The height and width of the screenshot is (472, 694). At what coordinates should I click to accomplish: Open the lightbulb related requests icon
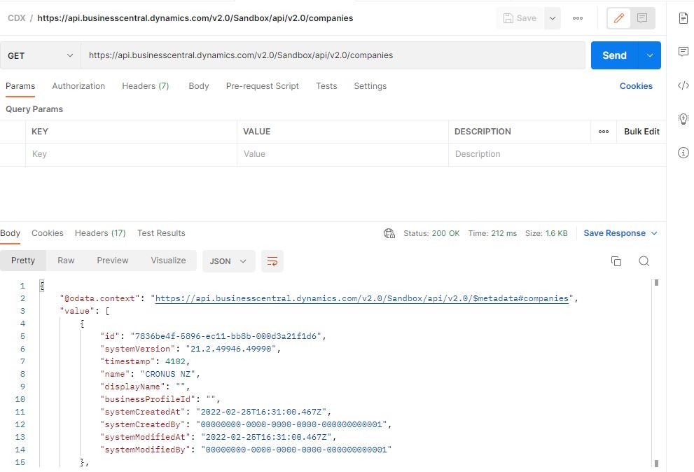tap(683, 118)
